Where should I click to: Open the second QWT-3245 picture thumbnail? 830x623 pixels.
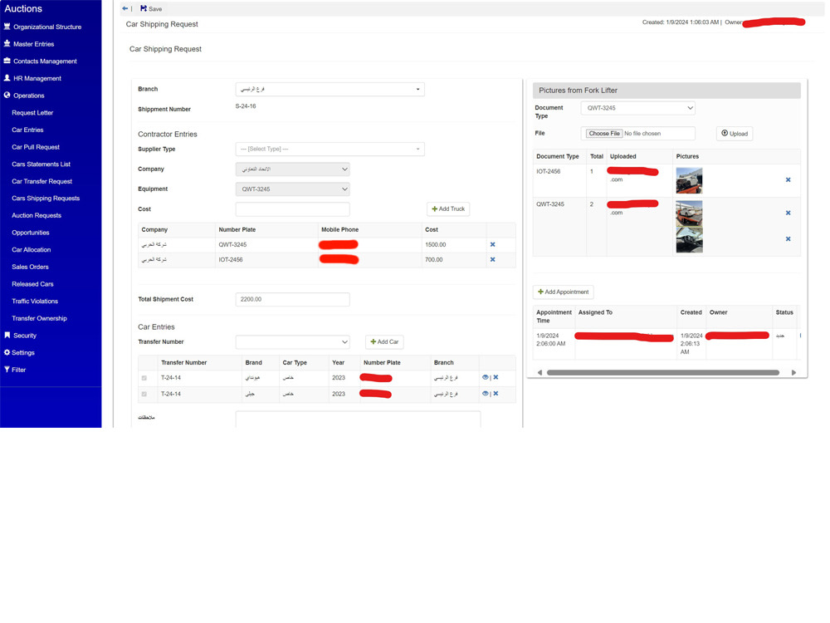coord(689,240)
